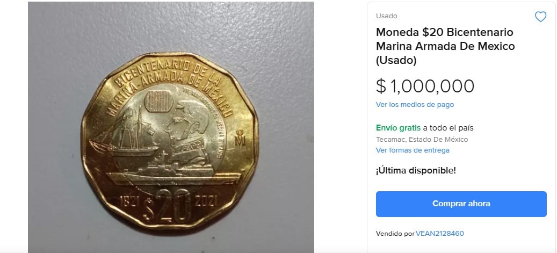Click the Mo mint mark on the coin
The height and width of the screenshot is (253, 557).
coord(240,138)
